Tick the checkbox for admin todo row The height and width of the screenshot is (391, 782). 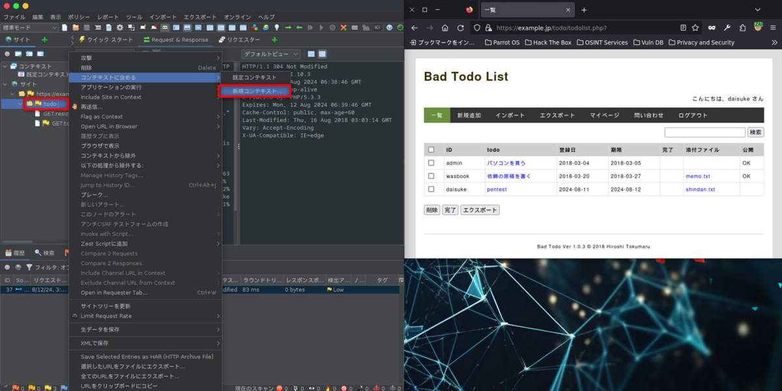coord(431,163)
